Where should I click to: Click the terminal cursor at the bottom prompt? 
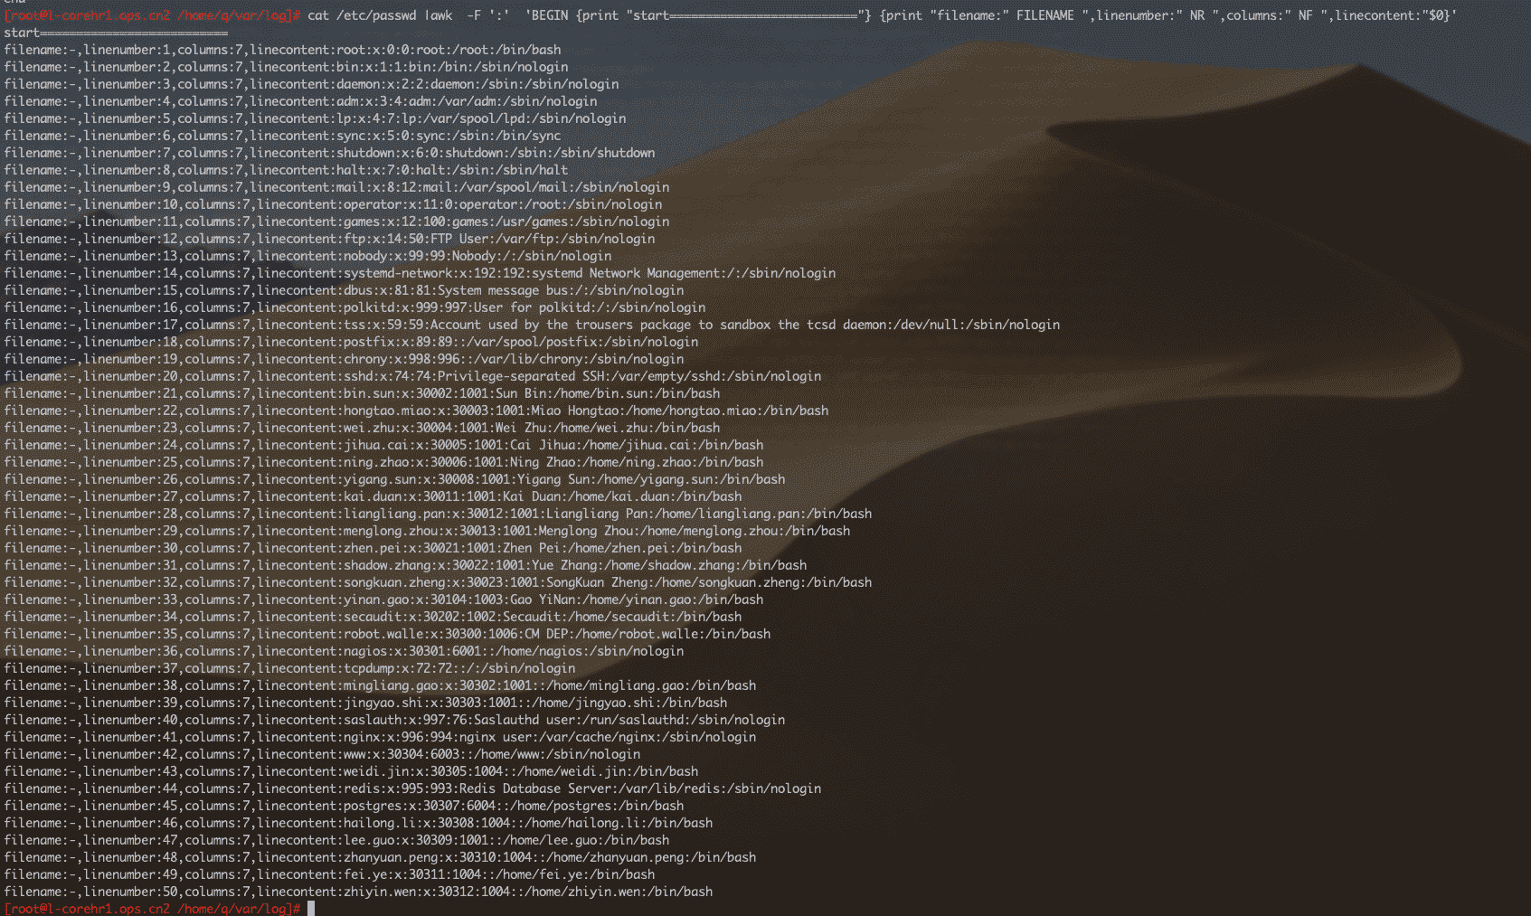(x=311, y=908)
